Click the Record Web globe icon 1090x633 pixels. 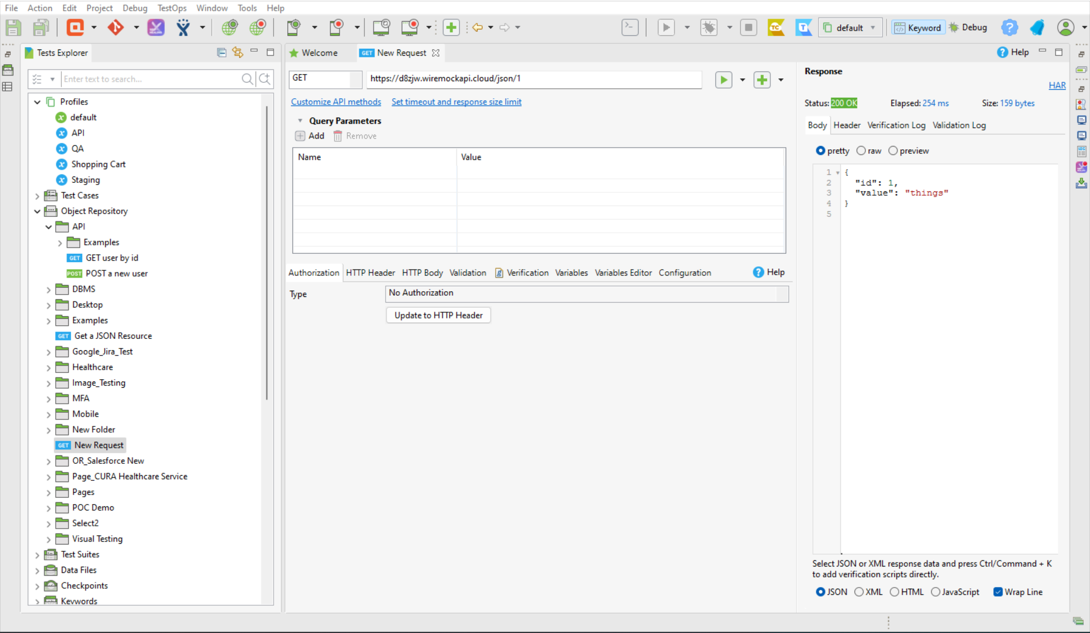coord(258,27)
